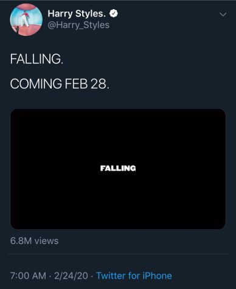
Task: Click the dot separator after 7:00 AM
Action: click(x=50, y=276)
